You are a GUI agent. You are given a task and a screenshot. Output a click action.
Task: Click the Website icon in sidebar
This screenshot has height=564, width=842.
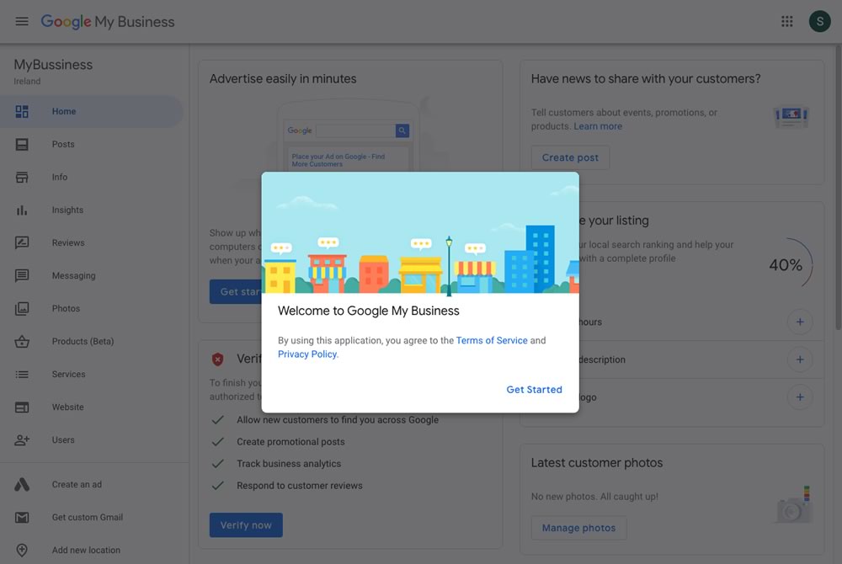22,407
